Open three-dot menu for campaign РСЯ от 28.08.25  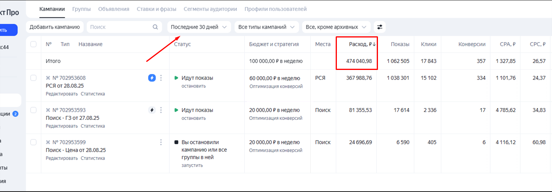(x=161, y=78)
